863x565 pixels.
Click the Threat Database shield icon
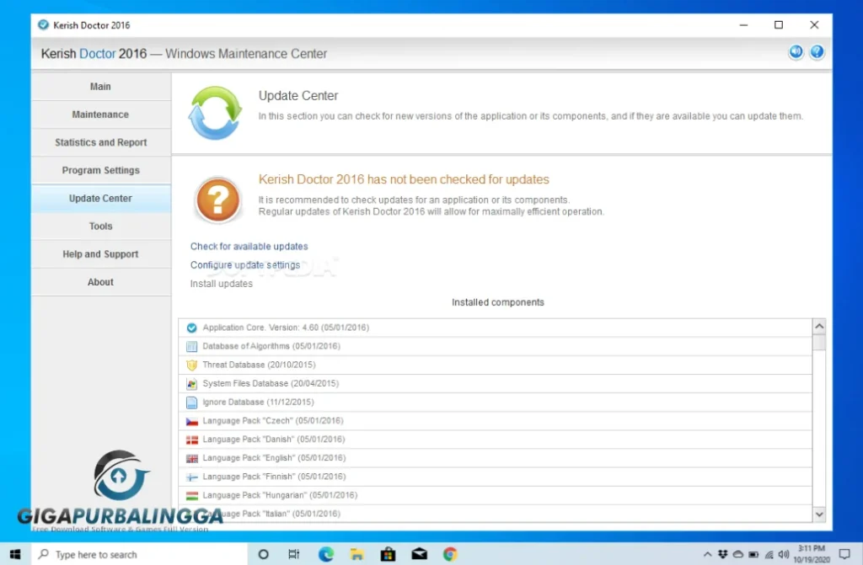coord(191,365)
